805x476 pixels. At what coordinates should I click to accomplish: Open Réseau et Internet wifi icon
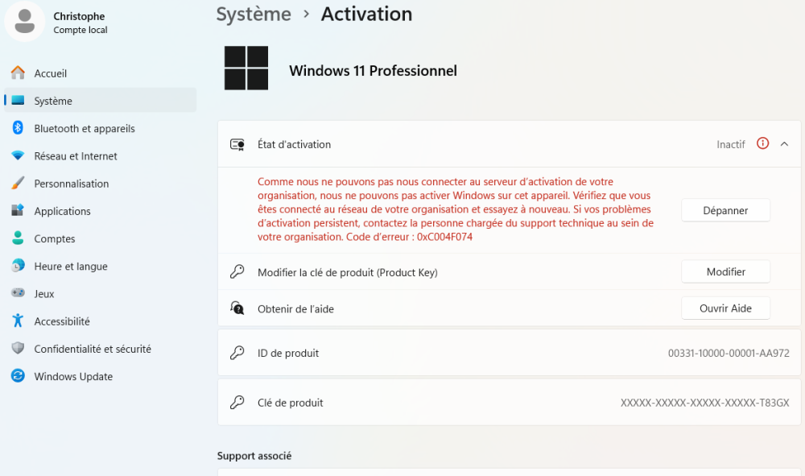pos(18,156)
